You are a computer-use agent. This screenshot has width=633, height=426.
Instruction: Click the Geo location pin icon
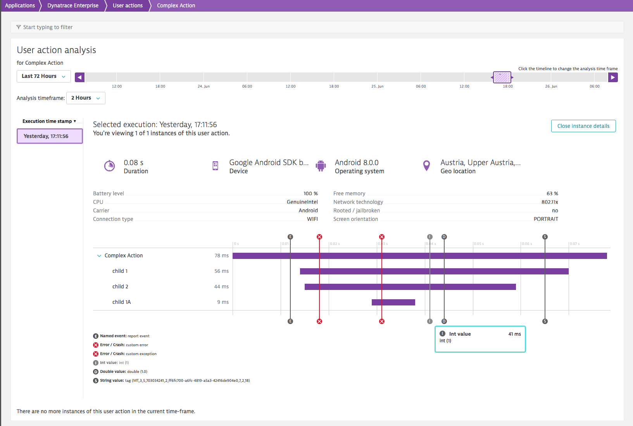click(x=426, y=166)
